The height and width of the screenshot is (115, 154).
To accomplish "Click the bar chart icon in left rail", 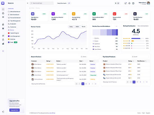I will [x=3, y=44].
